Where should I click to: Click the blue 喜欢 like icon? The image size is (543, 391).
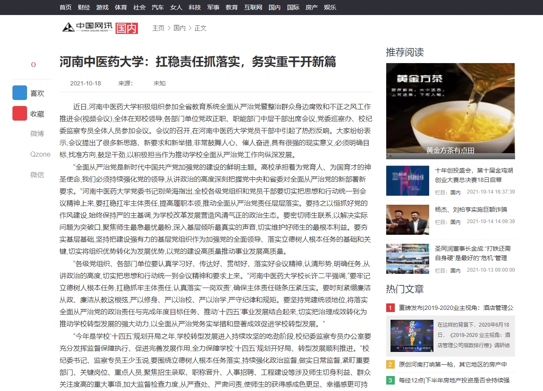coord(20,93)
